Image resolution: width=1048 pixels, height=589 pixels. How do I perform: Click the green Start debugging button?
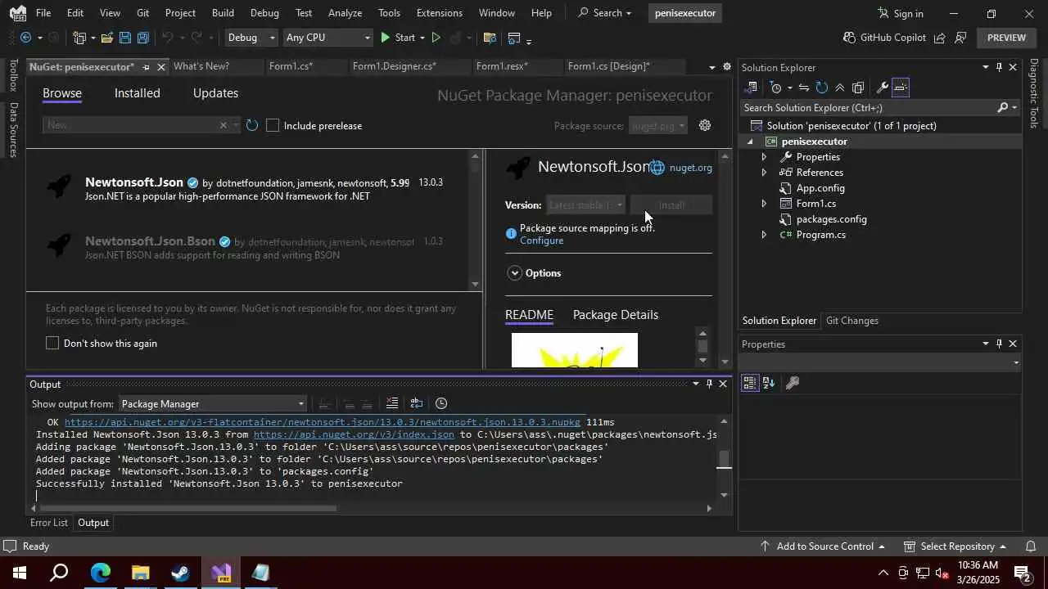398,38
